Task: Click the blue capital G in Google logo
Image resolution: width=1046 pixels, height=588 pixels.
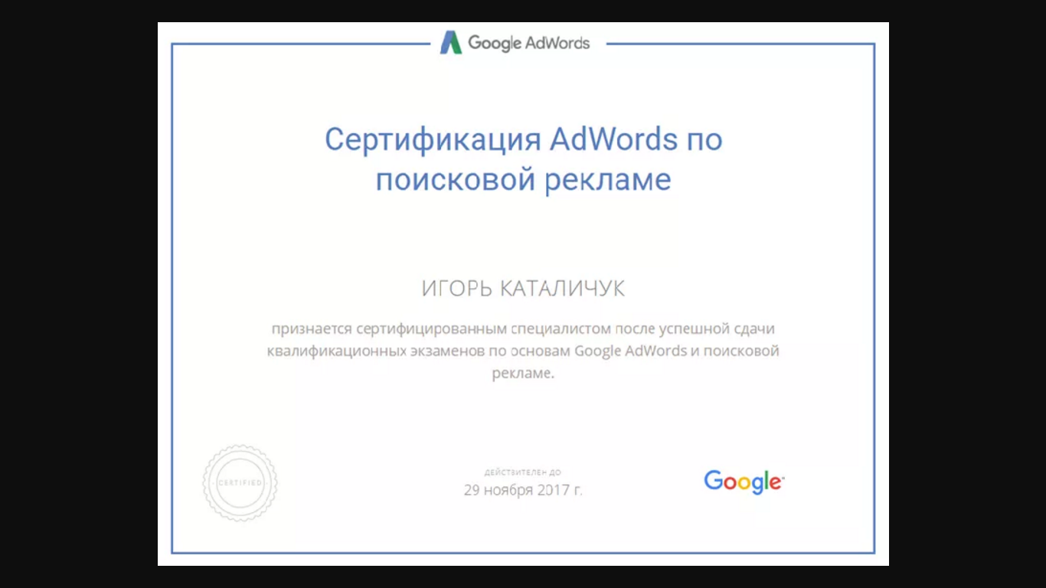Action: (714, 482)
